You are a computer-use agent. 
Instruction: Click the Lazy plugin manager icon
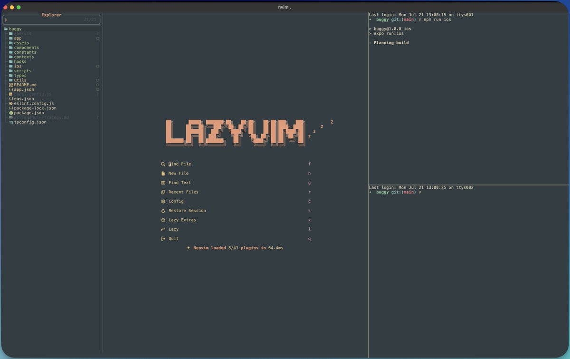pyautogui.click(x=163, y=229)
